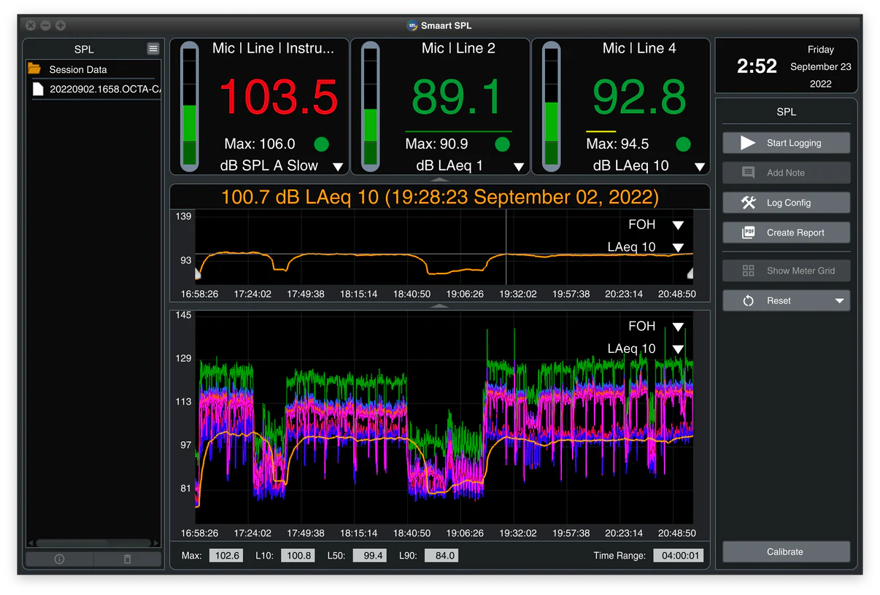This screenshot has width=880, height=595.
Task: Toggle the green indicator on the first meter
Action: point(321,144)
